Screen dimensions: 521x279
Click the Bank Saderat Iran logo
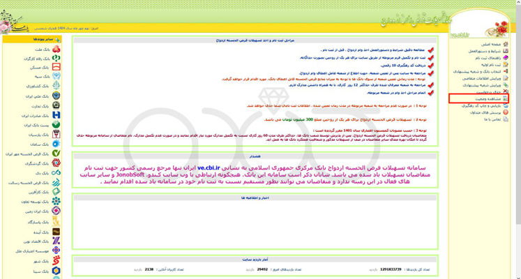click(56, 115)
